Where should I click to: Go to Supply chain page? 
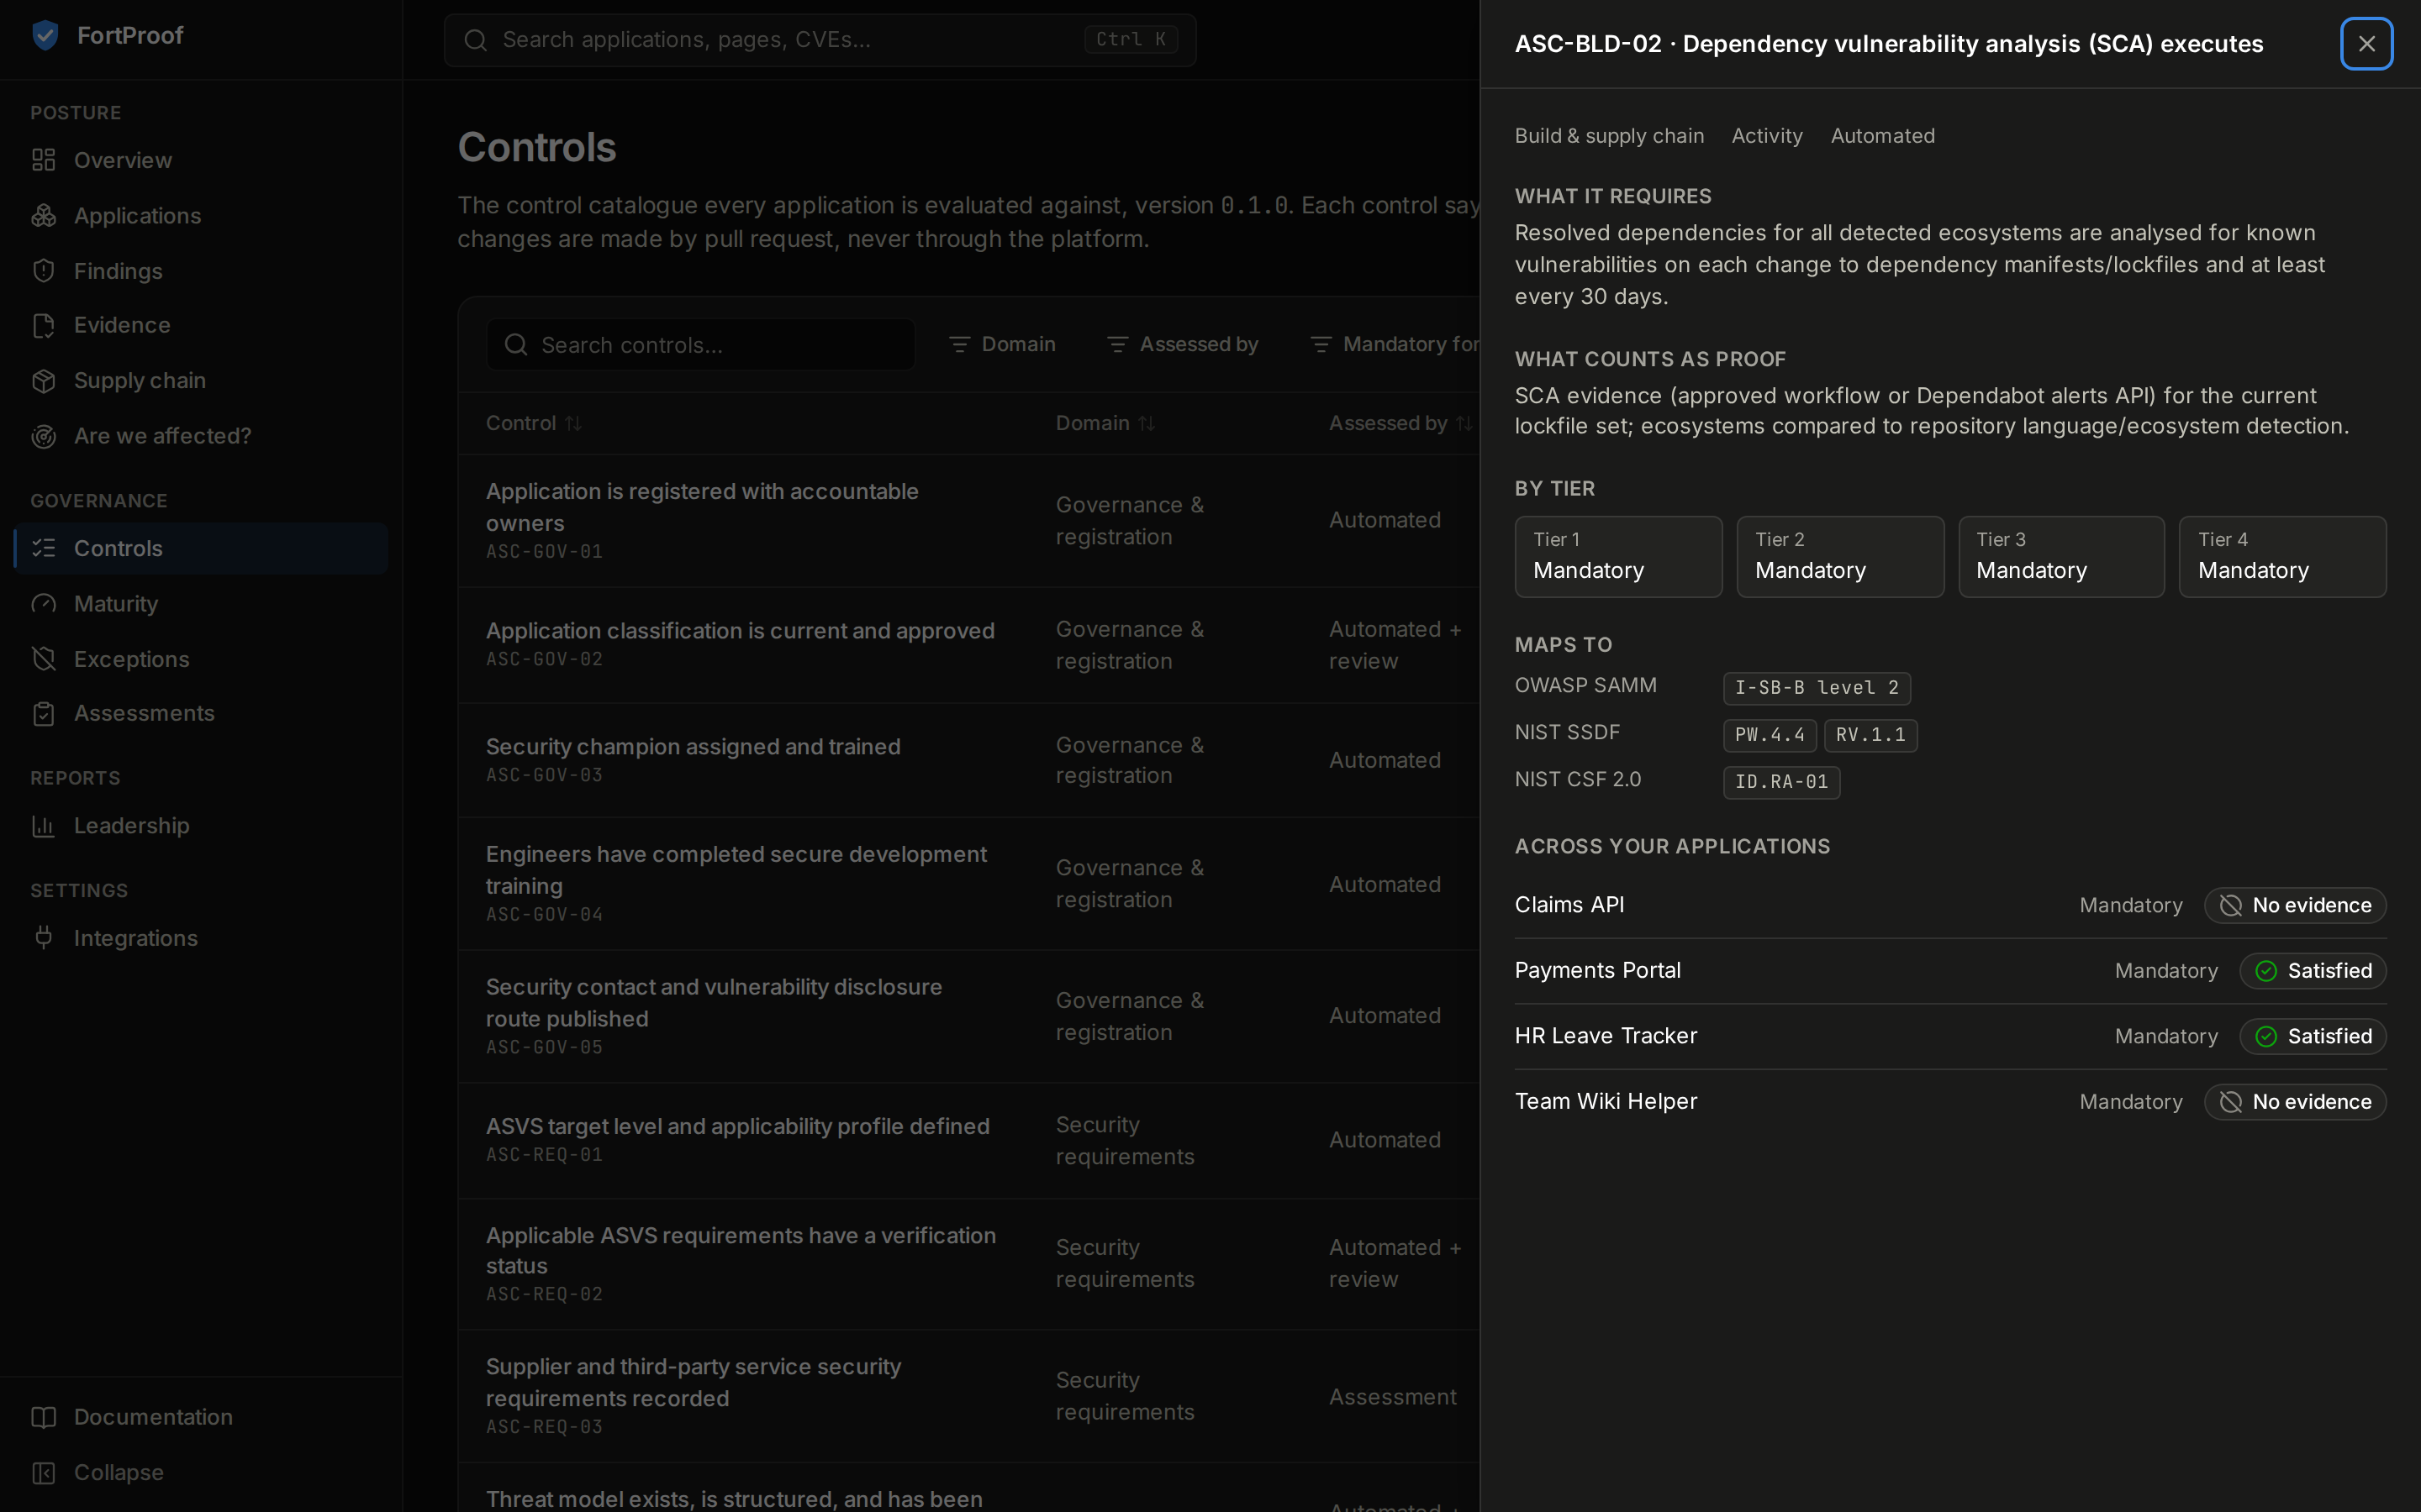pos(201,381)
